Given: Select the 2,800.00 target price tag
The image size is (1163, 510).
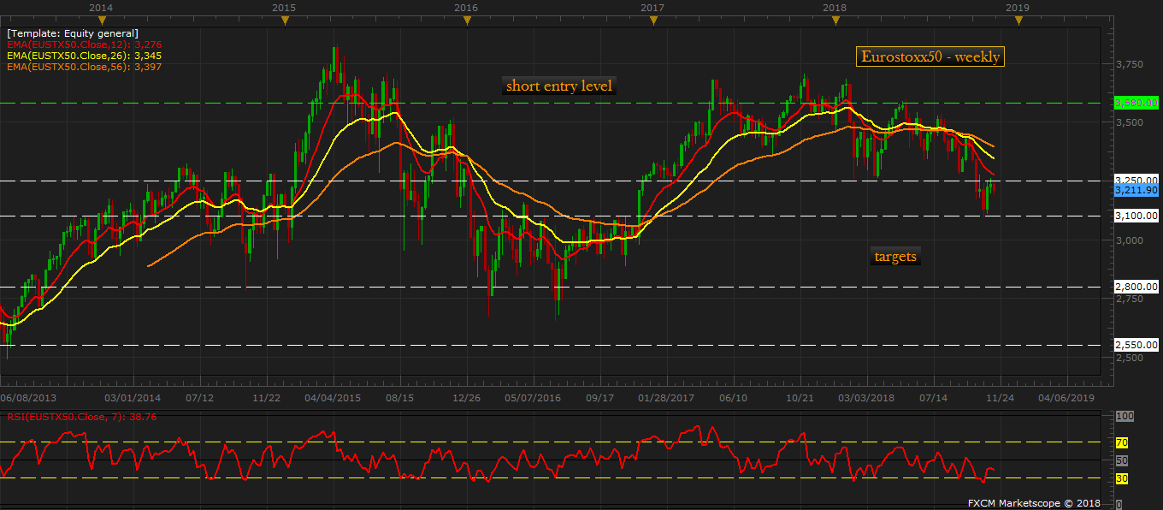Looking at the screenshot, I should click(x=1136, y=287).
